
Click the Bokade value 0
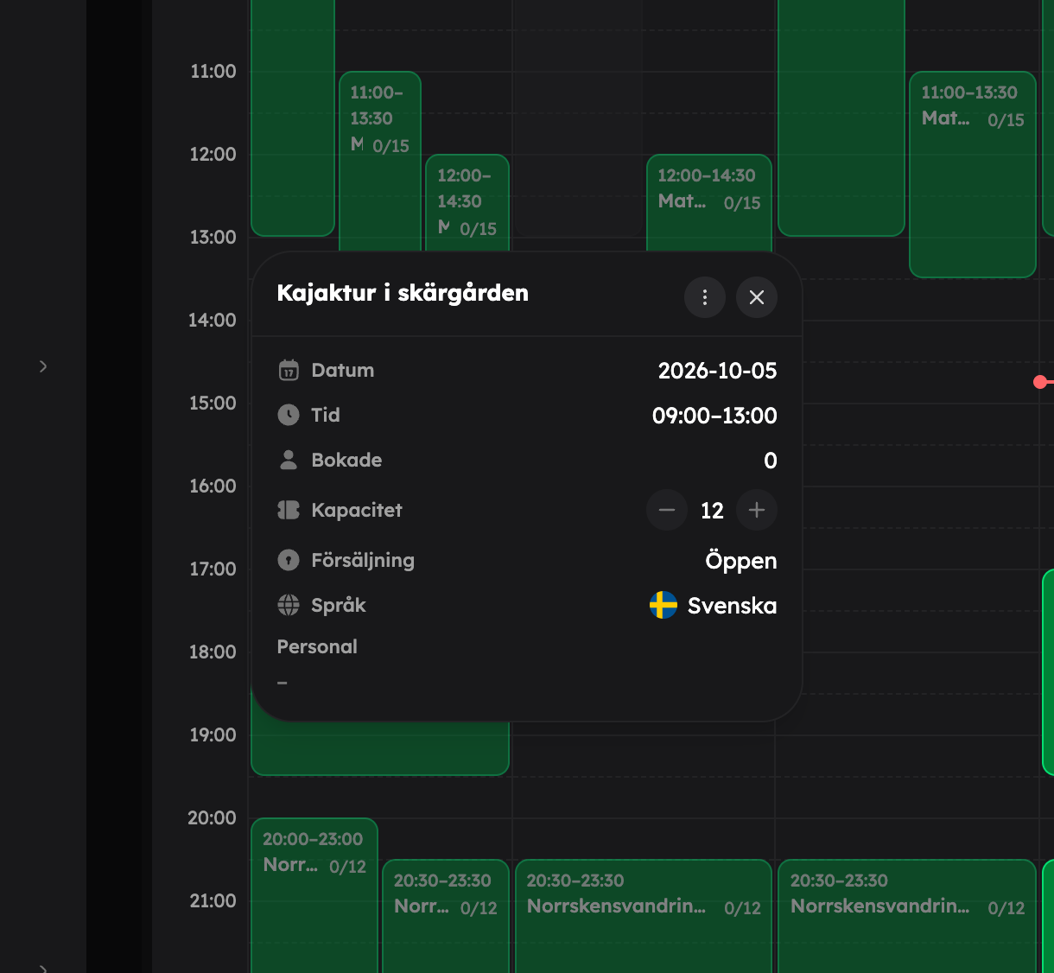click(771, 461)
